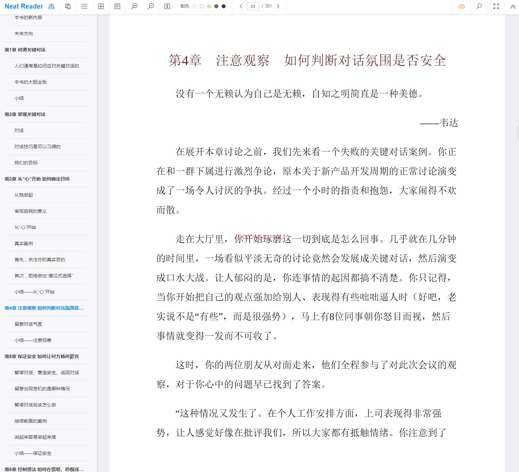This screenshot has width=519, height=472.
Task: Open 首先，关注你的真实目的
Action: [x=40, y=260]
